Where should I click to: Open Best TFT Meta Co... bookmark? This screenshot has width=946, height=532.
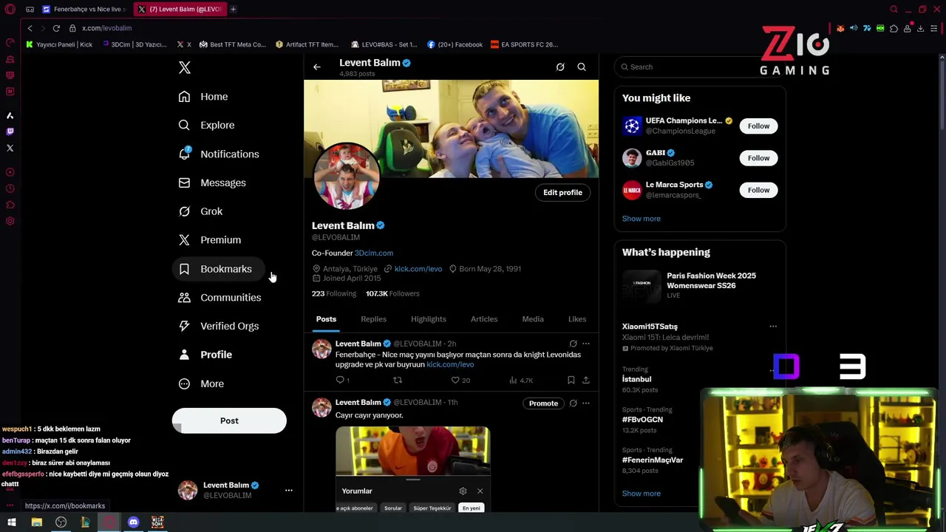tap(232, 44)
